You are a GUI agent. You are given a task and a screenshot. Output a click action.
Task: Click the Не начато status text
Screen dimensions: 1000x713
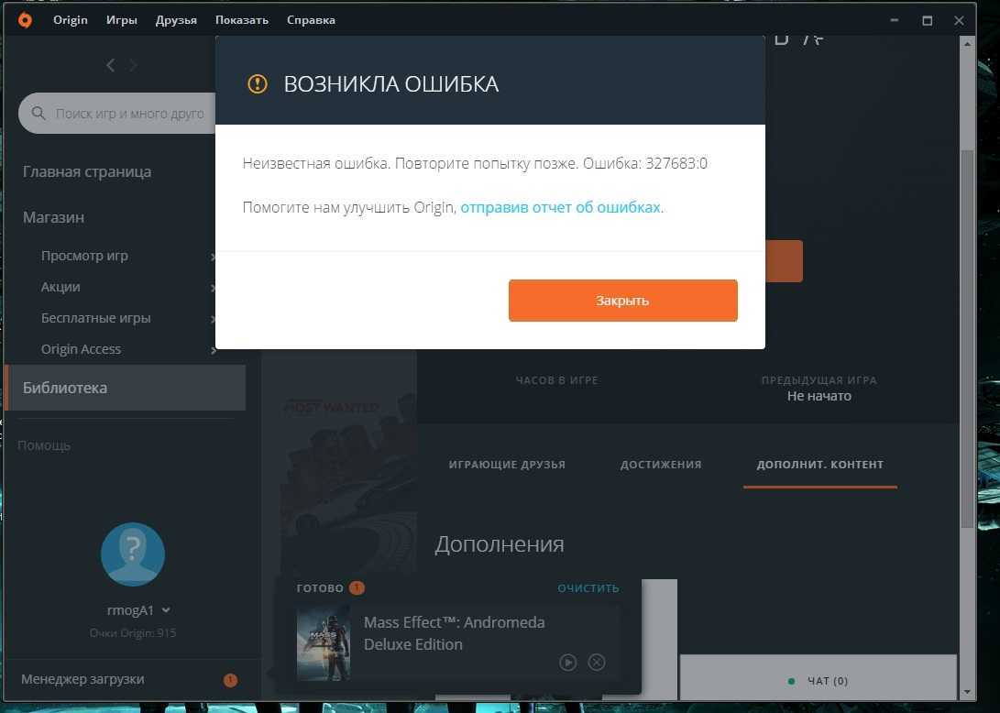click(x=819, y=396)
